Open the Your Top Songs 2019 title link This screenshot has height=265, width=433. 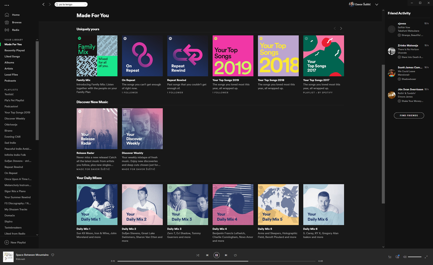[226, 80]
